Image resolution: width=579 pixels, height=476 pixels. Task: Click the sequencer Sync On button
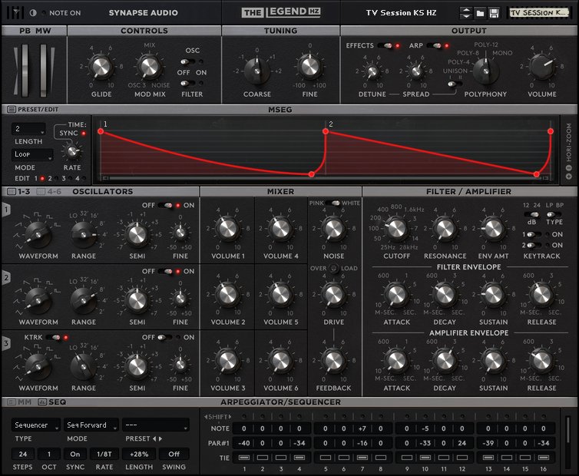click(75, 454)
